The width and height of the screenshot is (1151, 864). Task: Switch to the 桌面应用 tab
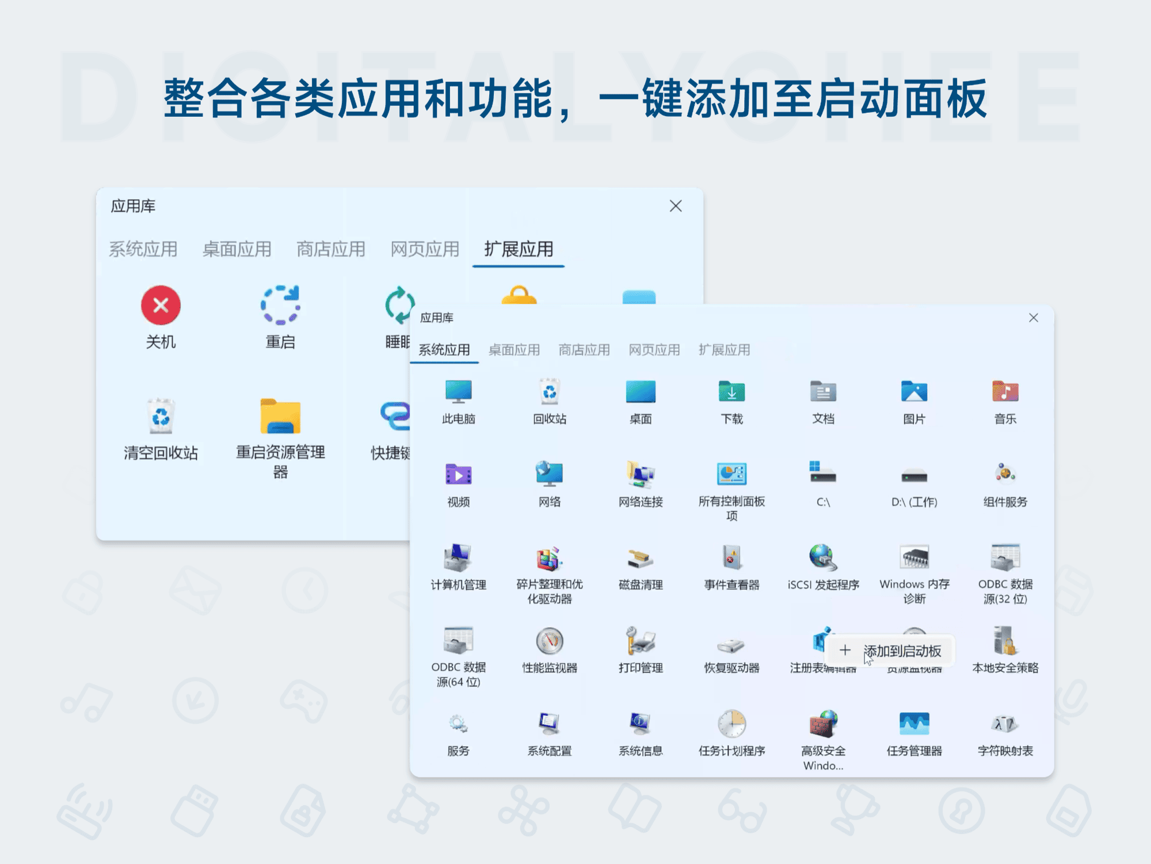[514, 349]
